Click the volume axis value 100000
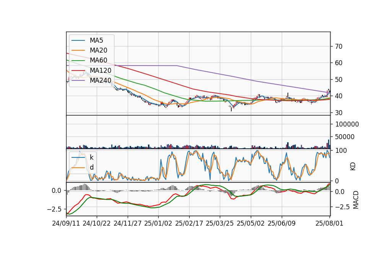Viewport: 367px width, 263px height. click(x=347, y=124)
